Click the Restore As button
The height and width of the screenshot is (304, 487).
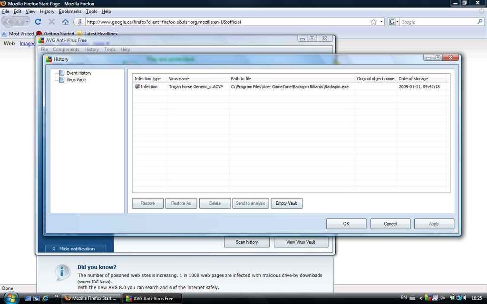181,203
